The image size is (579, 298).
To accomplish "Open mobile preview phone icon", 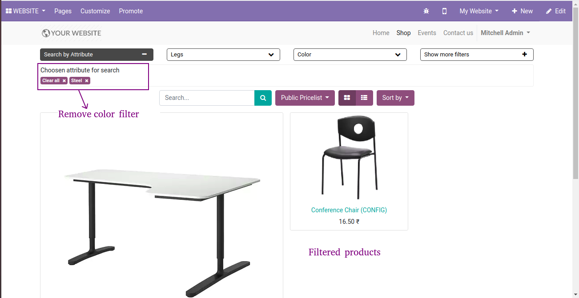I will [x=444, y=11].
